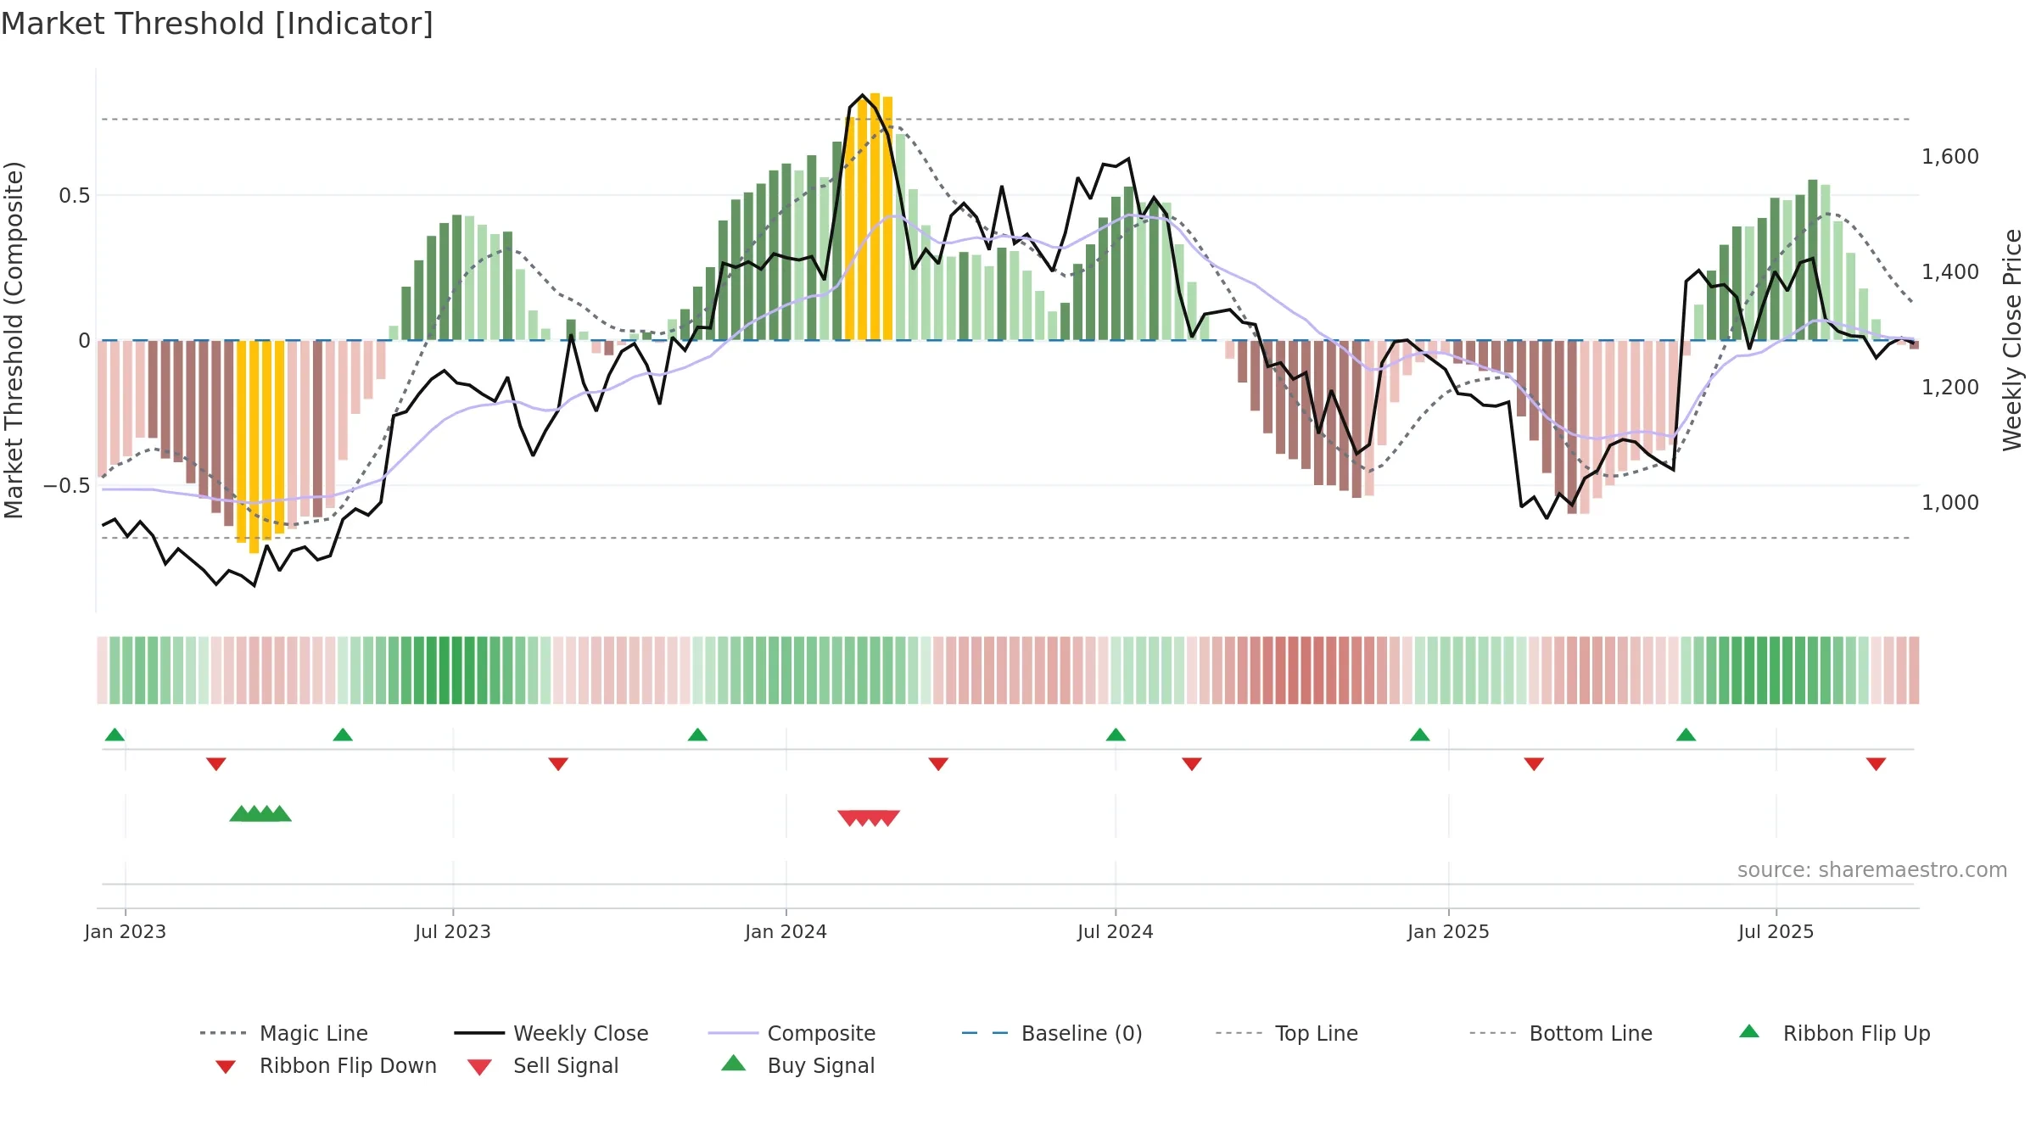Click the green flip-up marker near Jul 2024

coord(1116,734)
